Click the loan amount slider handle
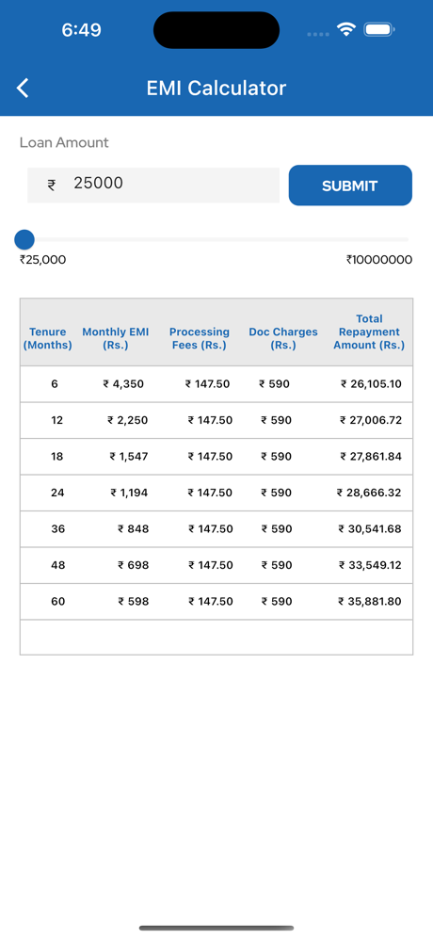This screenshot has width=433, height=939. tap(24, 240)
